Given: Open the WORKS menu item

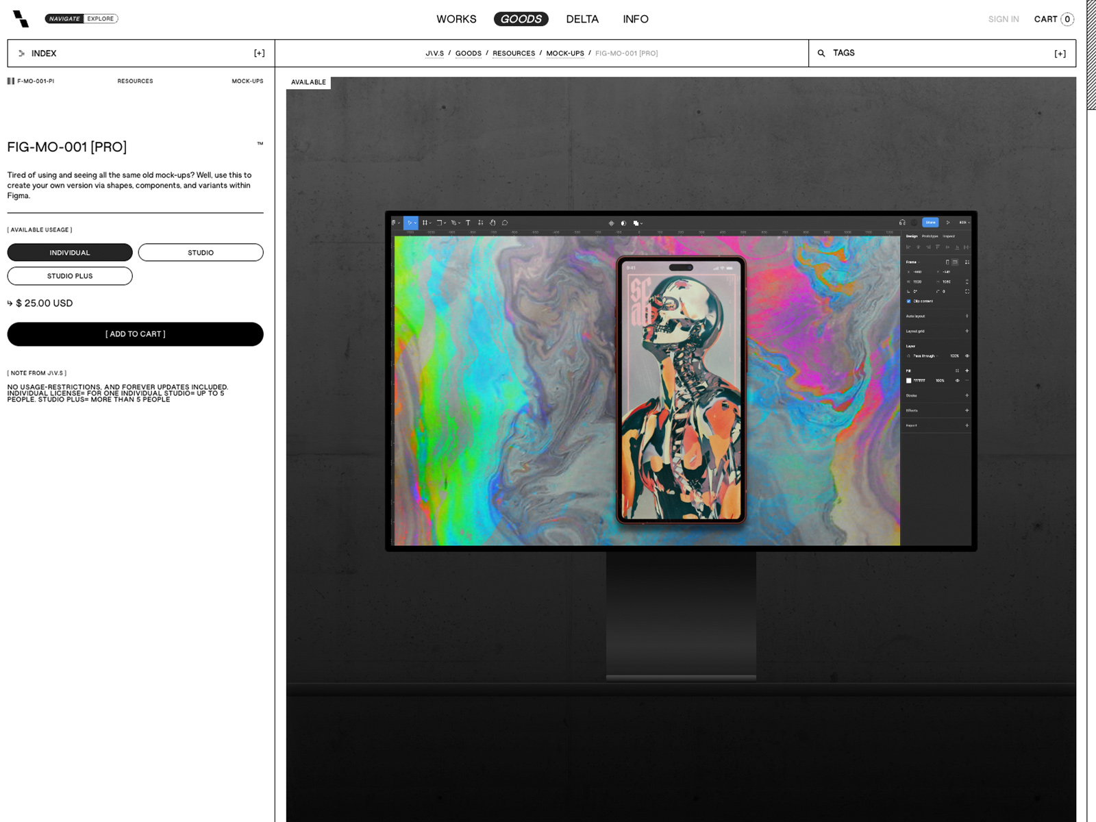Looking at the screenshot, I should tap(456, 19).
